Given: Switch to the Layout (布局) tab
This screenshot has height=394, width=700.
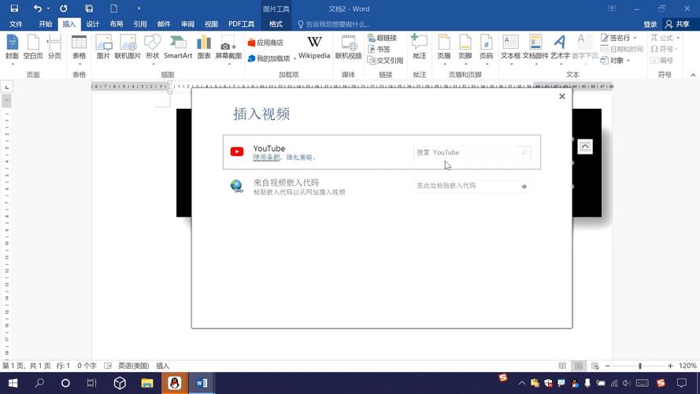Looking at the screenshot, I should coord(116,24).
